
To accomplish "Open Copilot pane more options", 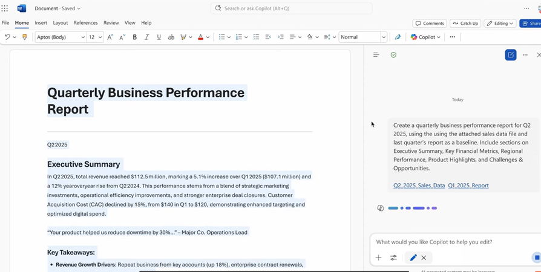I will (525, 55).
